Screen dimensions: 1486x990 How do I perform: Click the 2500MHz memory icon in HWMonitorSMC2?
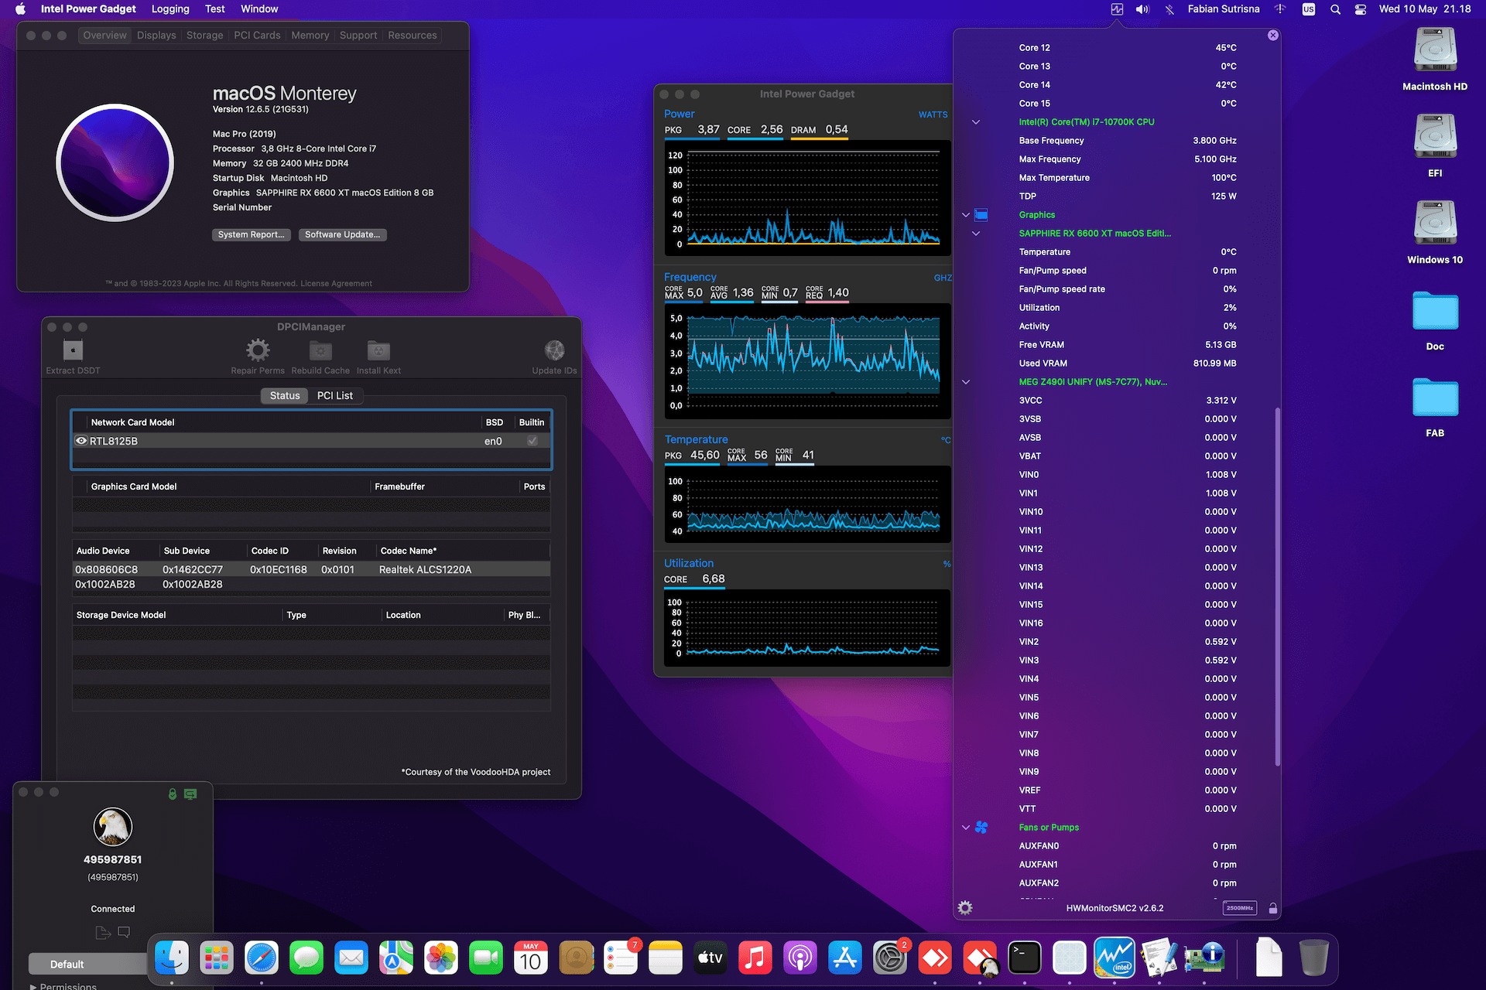1240,908
